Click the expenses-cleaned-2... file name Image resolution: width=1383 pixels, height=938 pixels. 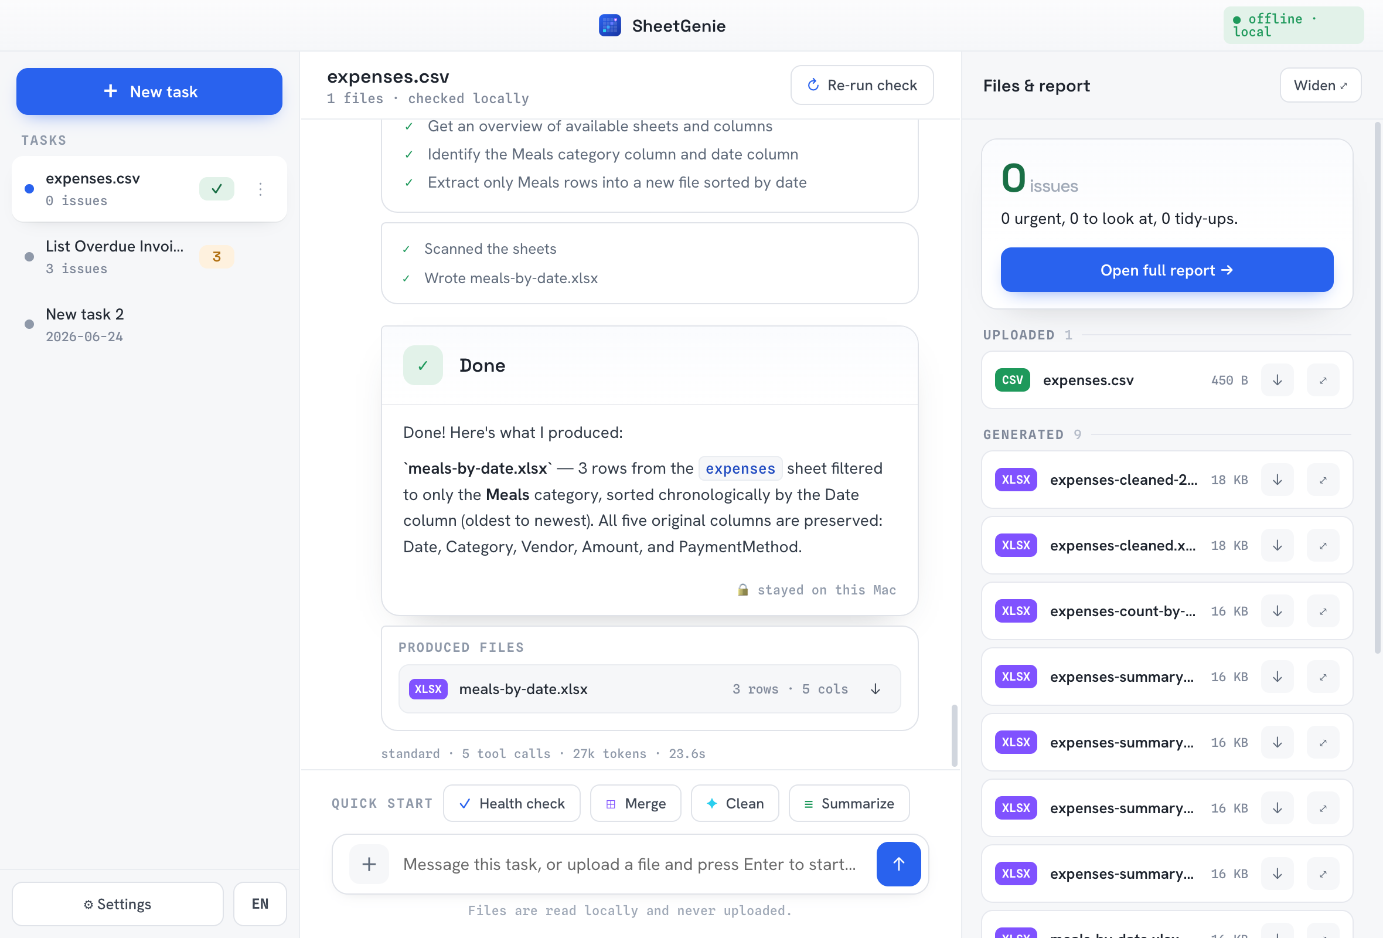[x=1123, y=480]
